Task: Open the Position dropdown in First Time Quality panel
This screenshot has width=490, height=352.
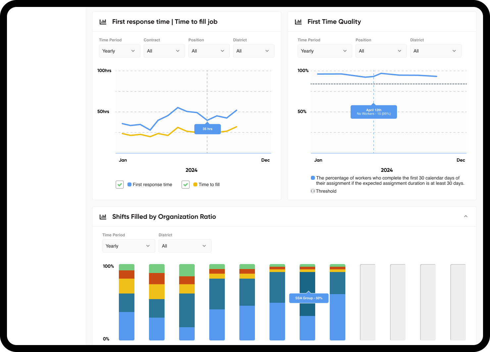Action: [381, 51]
